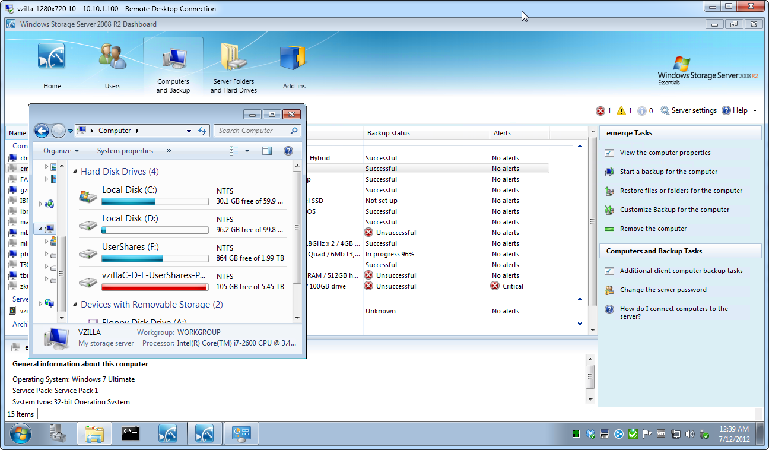Click System properties in Explorer toolbar
Viewport: 769px width, 450px height.
click(x=125, y=151)
